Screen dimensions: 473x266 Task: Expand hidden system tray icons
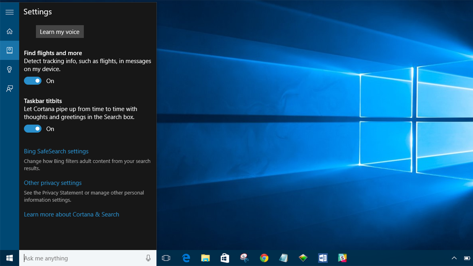(454, 258)
